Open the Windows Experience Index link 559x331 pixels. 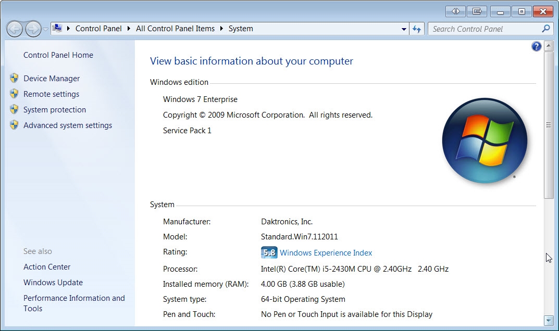(x=326, y=252)
